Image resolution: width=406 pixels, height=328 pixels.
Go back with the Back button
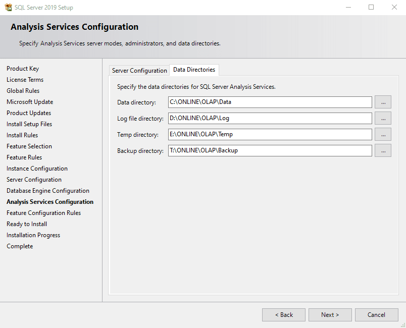pos(283,315)
